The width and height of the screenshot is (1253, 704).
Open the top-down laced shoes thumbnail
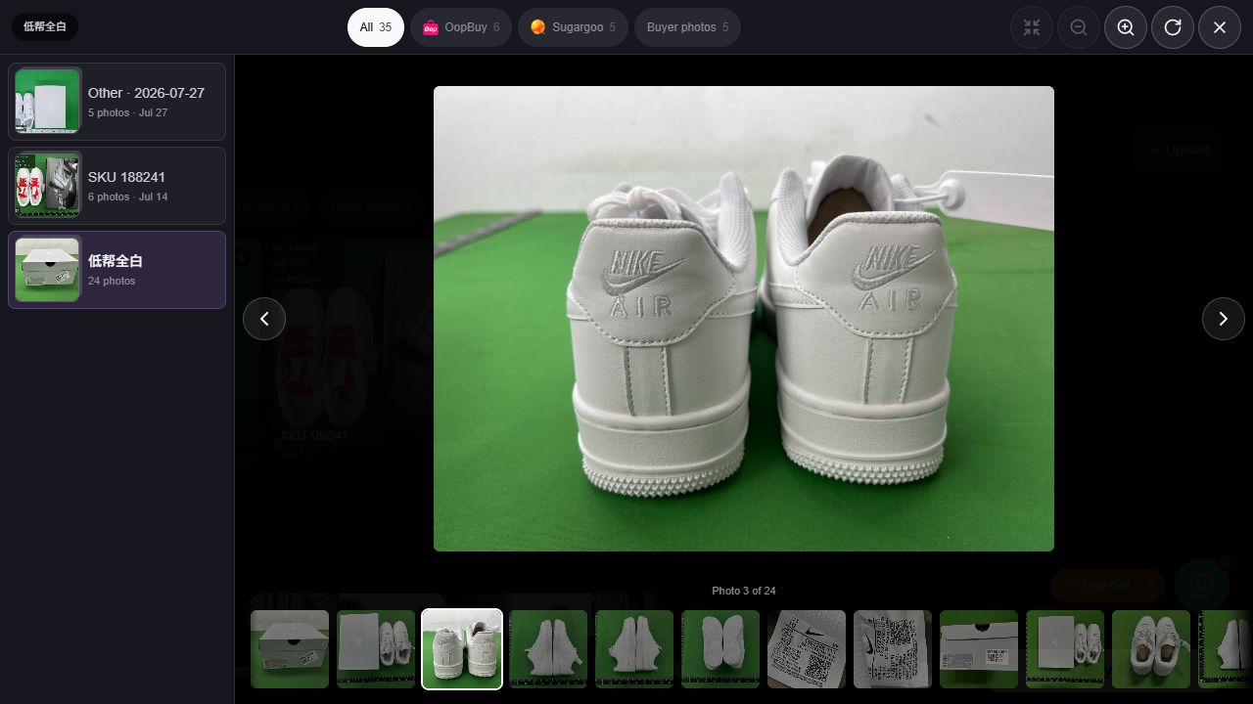point(1151,649)
